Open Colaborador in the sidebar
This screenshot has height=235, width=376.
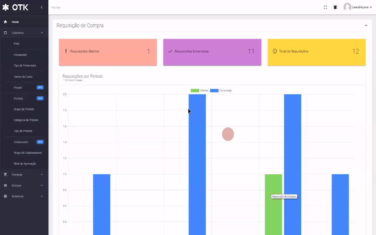(x=21, y=142)
